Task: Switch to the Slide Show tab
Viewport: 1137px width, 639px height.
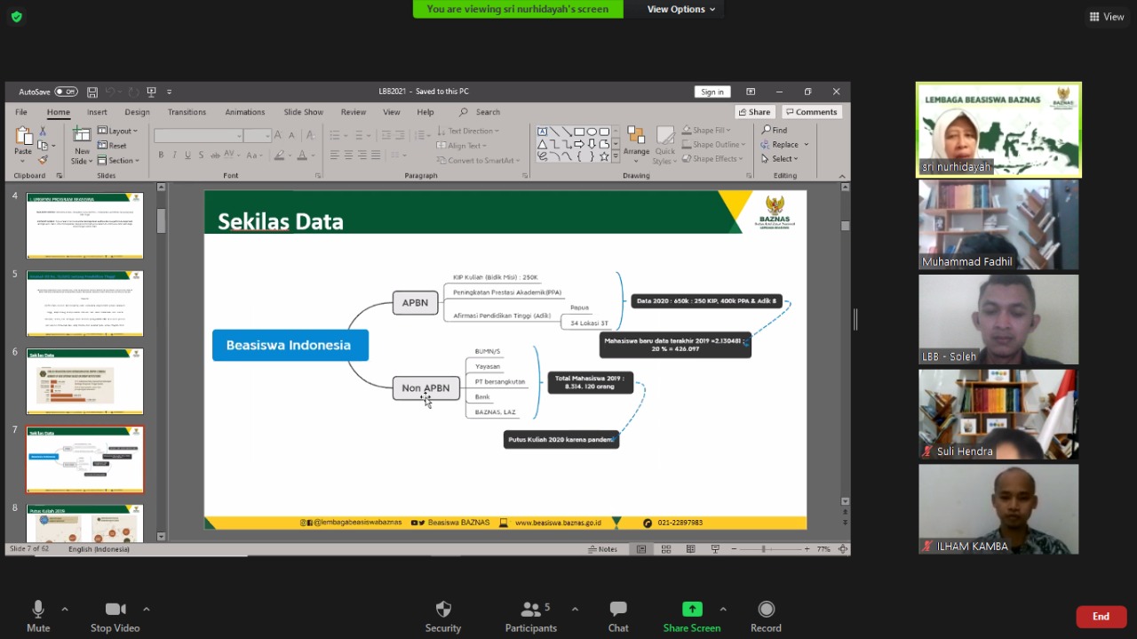Action: (303, 112)
